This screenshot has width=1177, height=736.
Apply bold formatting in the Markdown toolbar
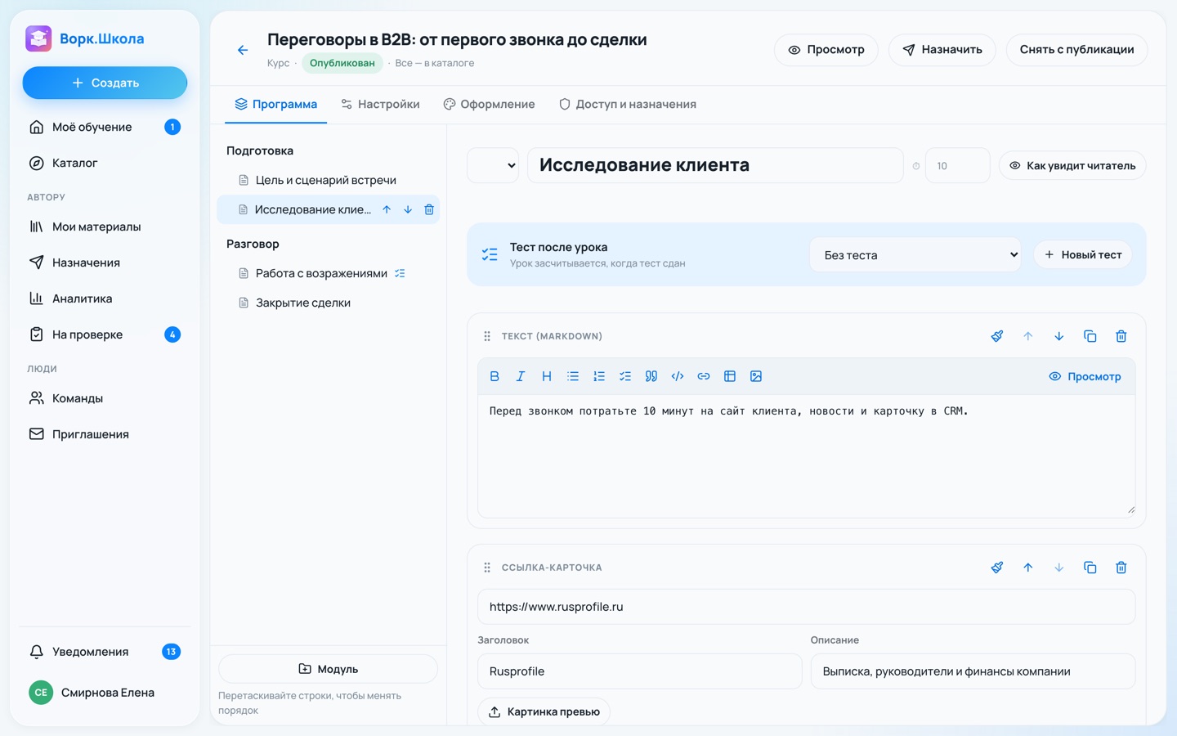(495, 376)
